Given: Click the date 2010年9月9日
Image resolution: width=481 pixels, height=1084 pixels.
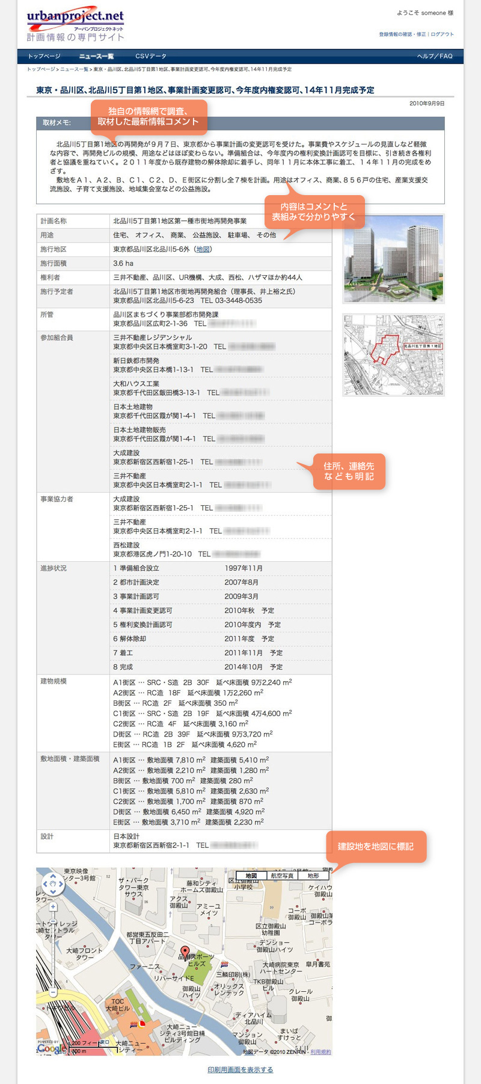Looking at the screenshot, I should click(427, 104).
